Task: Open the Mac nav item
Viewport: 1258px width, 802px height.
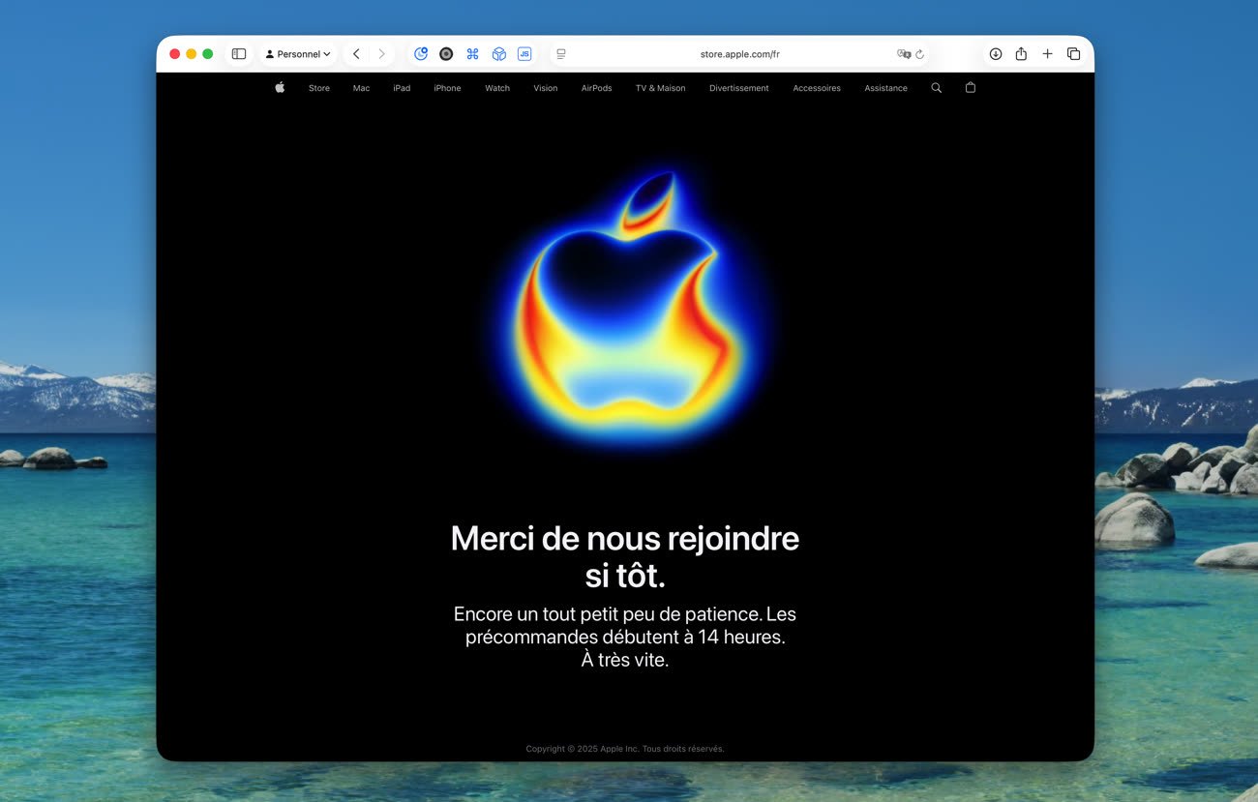Action: tap(361, 88)
